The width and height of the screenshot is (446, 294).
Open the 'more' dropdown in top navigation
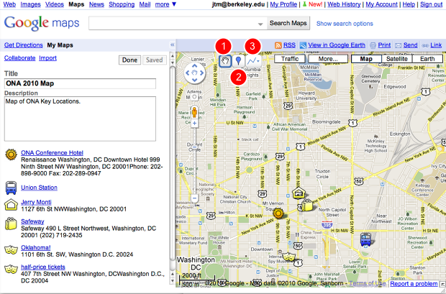pyautogui.click(x=166, y=4)
